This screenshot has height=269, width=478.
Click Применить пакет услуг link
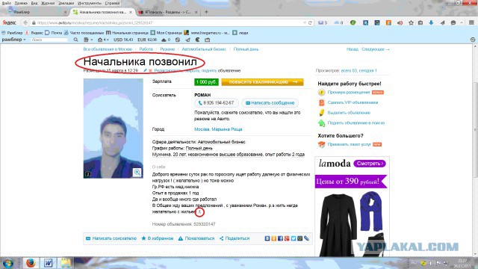(x=349, y=144)
